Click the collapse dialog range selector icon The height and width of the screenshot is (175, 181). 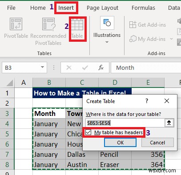pos(169,123)
